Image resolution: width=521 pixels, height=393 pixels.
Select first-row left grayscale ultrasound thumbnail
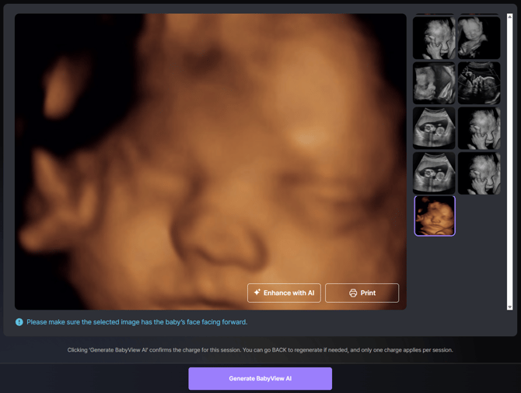434,38
